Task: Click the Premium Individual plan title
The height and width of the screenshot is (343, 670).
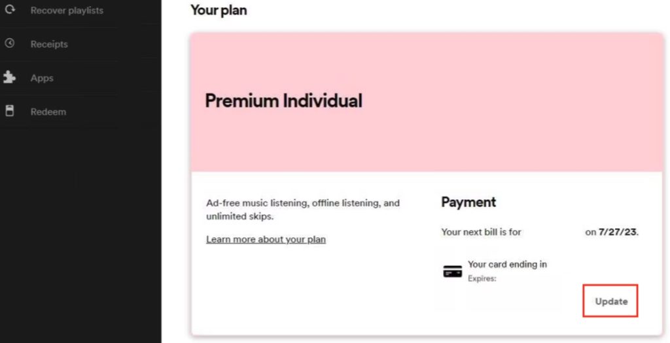Action: 283,101
